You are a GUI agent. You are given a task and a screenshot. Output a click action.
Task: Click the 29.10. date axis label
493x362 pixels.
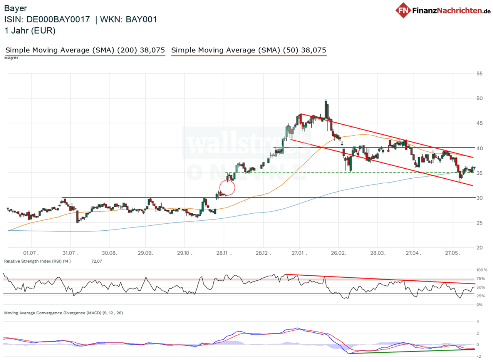pyautogui.click(x=184, y=254)
